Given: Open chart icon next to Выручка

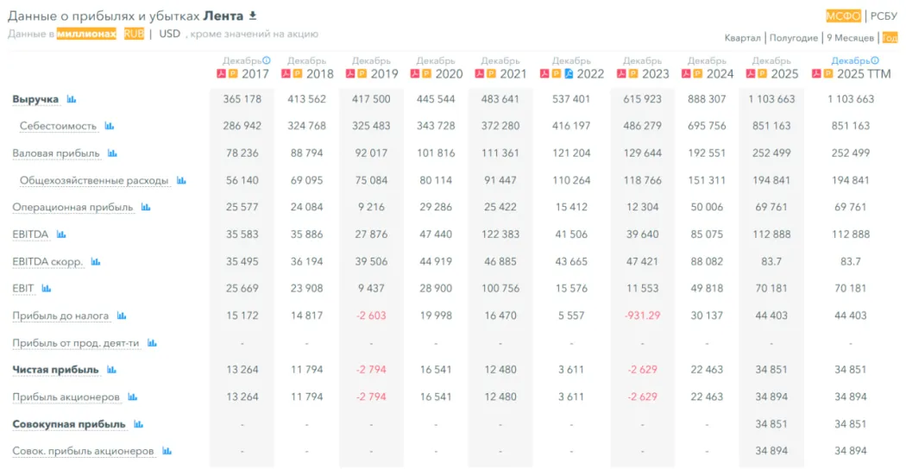Looking at the screenshot, I should [72, 99].
